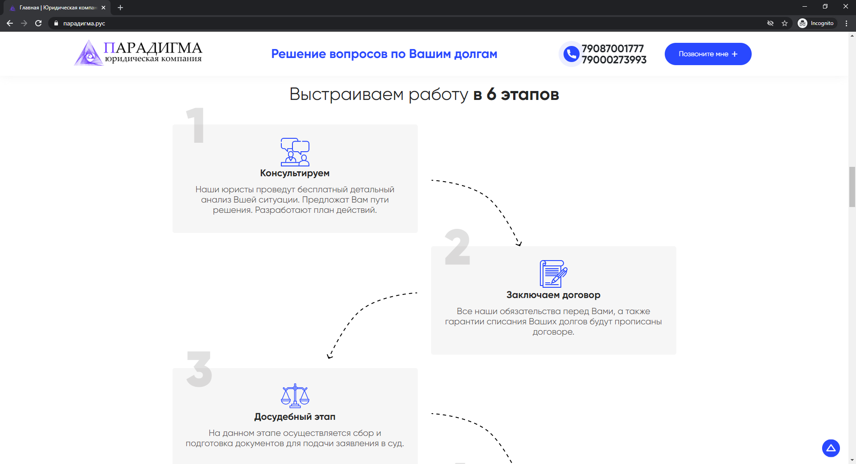Screen dimensions: 856x464
Task: Go back with the browser back arrow
Action: 10,23
